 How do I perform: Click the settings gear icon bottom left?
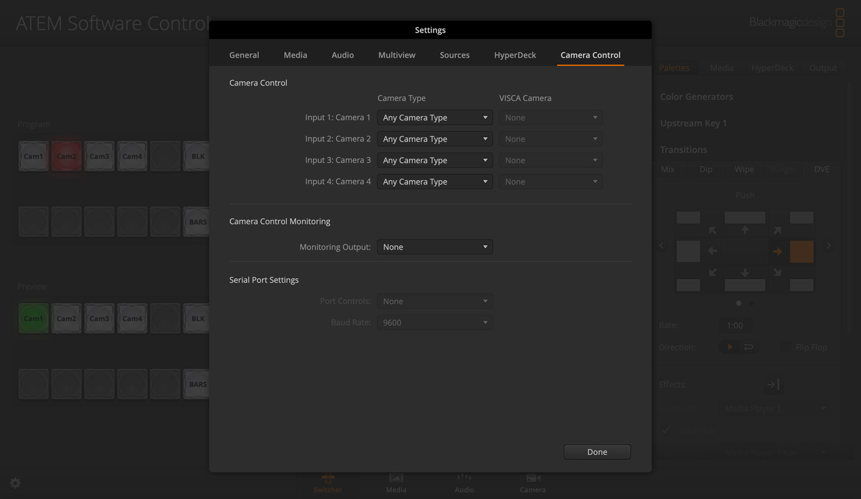15,483
